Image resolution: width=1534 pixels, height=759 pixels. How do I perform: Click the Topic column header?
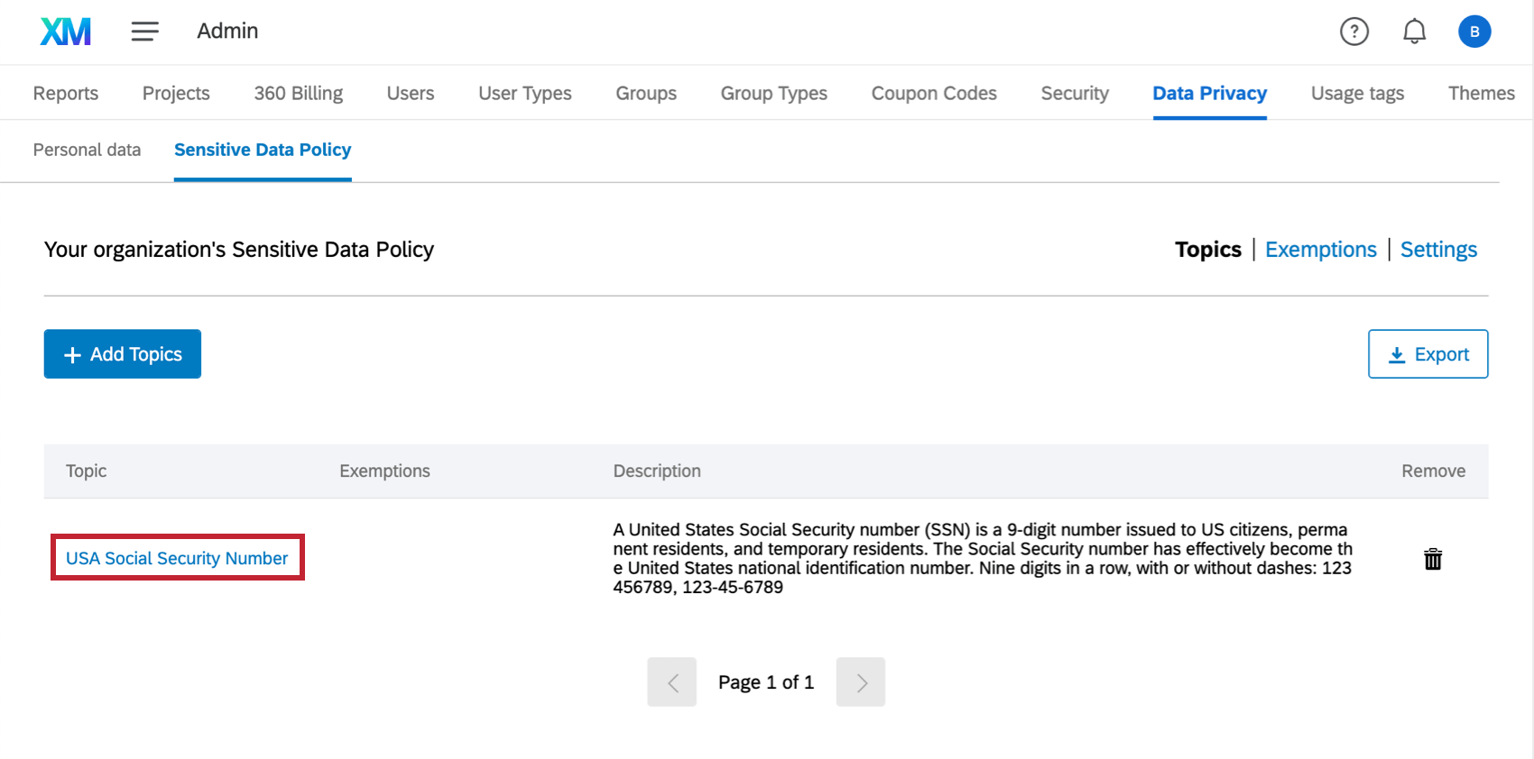[x=86, y=471]
